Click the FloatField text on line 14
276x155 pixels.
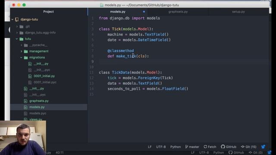click(173, 89)
